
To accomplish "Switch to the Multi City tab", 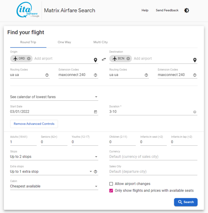I will pyautogui.click(x=101, y=42).
